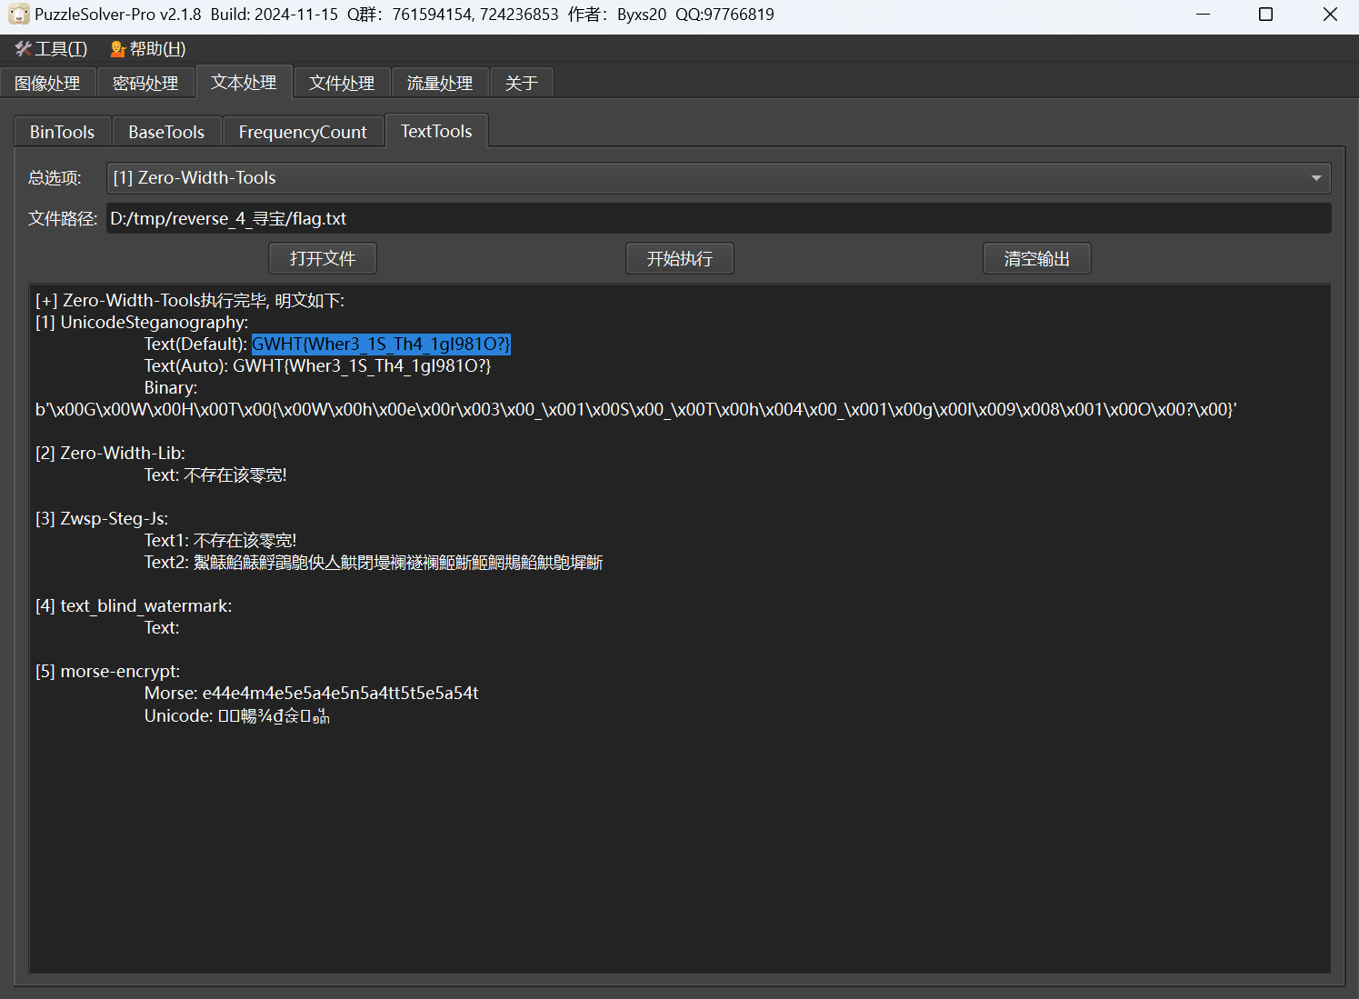
Task: Maximize the PuzzleSolver-Pro window
Action: pyautogui.click(x=1265, y=15)
